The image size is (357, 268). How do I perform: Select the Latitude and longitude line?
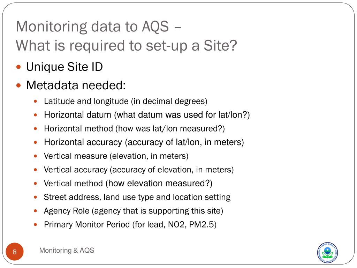(x=126, y=102)
